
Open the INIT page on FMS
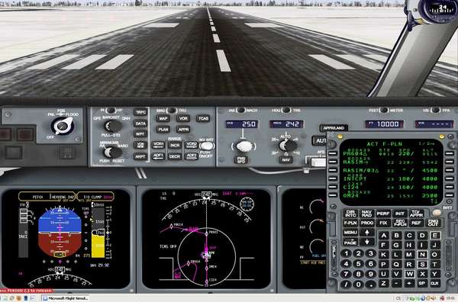click(399, 214)
